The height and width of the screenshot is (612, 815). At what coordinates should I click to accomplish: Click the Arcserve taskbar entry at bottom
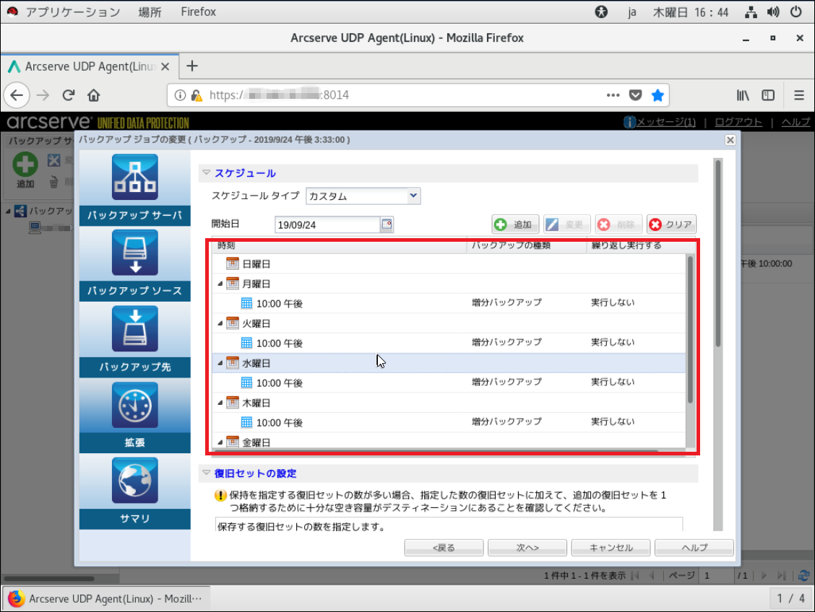point(106,598)
